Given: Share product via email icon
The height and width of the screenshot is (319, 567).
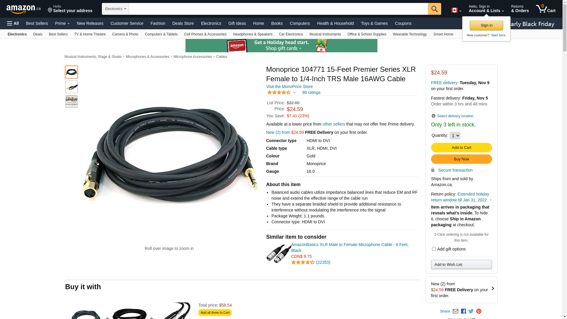Looking at the screenshot, I should (x=455, y=311).
